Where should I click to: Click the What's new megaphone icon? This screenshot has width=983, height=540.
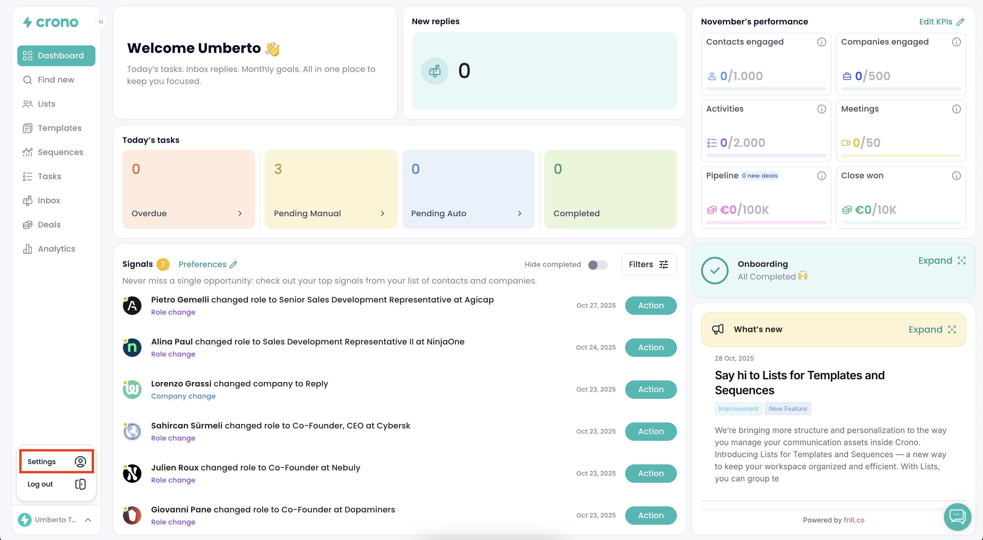coord(718,329)
